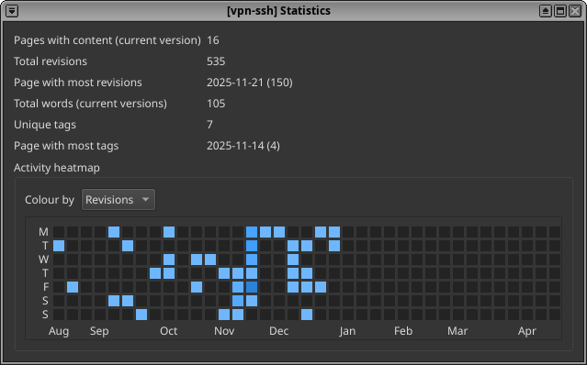Image resolution: width=587 pixels, height=365 pixels.
Task: Click the value '2025-11-14 (4)'
Action: (x=243, y=146)
